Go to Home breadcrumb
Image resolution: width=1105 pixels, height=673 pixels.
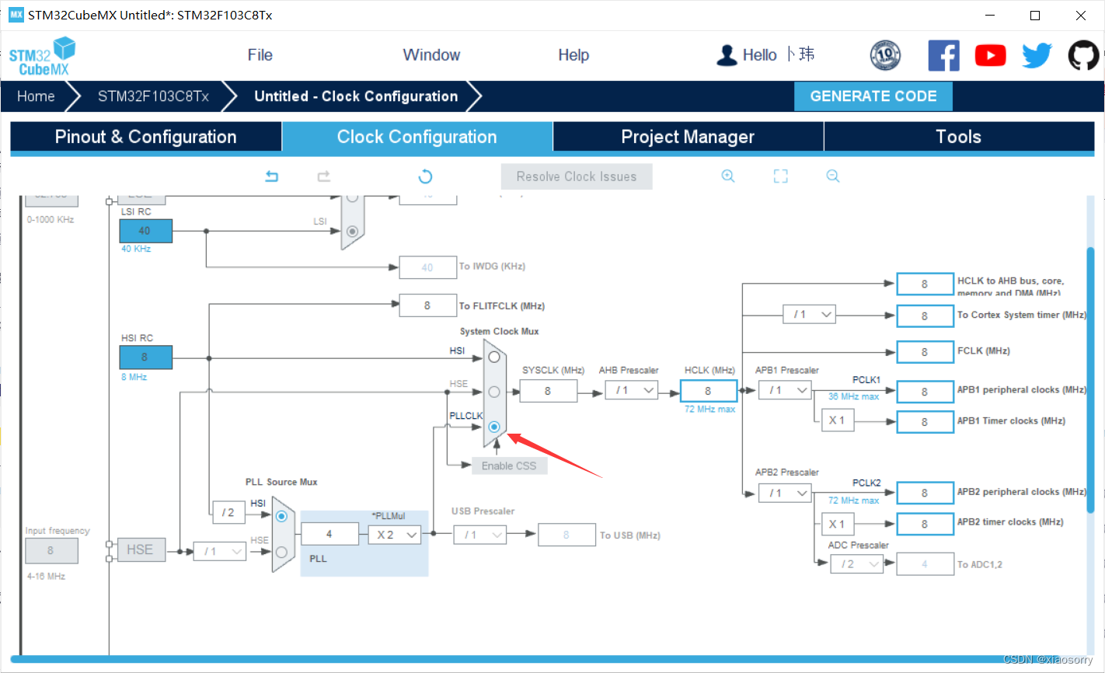[36, 96]
